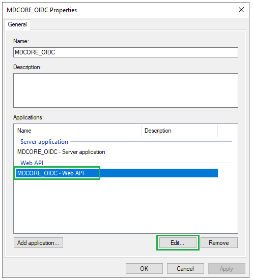Select MDCORE_OIDC - Server application entry
This screenshot has height=280, width=253.
(61, 152)
